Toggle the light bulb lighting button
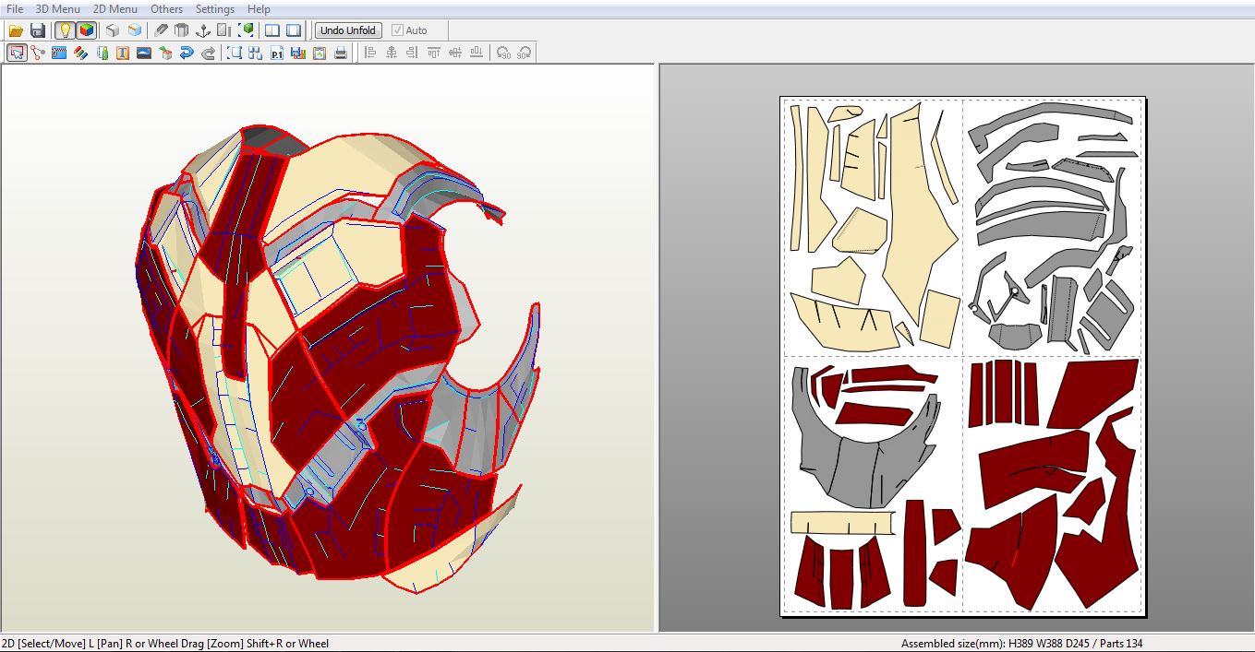Image resolution: width=1255 pixels, height=652 pixels. 65,30
